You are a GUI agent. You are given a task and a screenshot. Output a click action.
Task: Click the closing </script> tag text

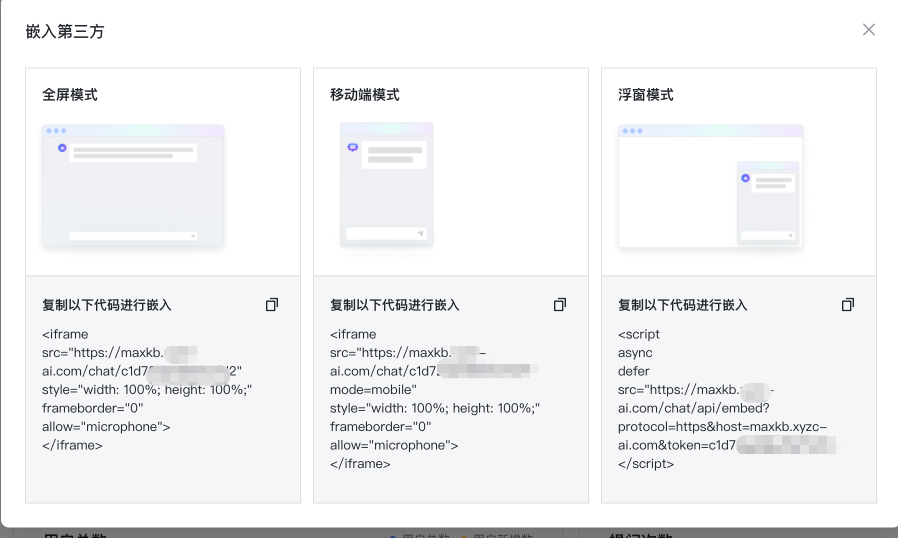tap(646, 463)
